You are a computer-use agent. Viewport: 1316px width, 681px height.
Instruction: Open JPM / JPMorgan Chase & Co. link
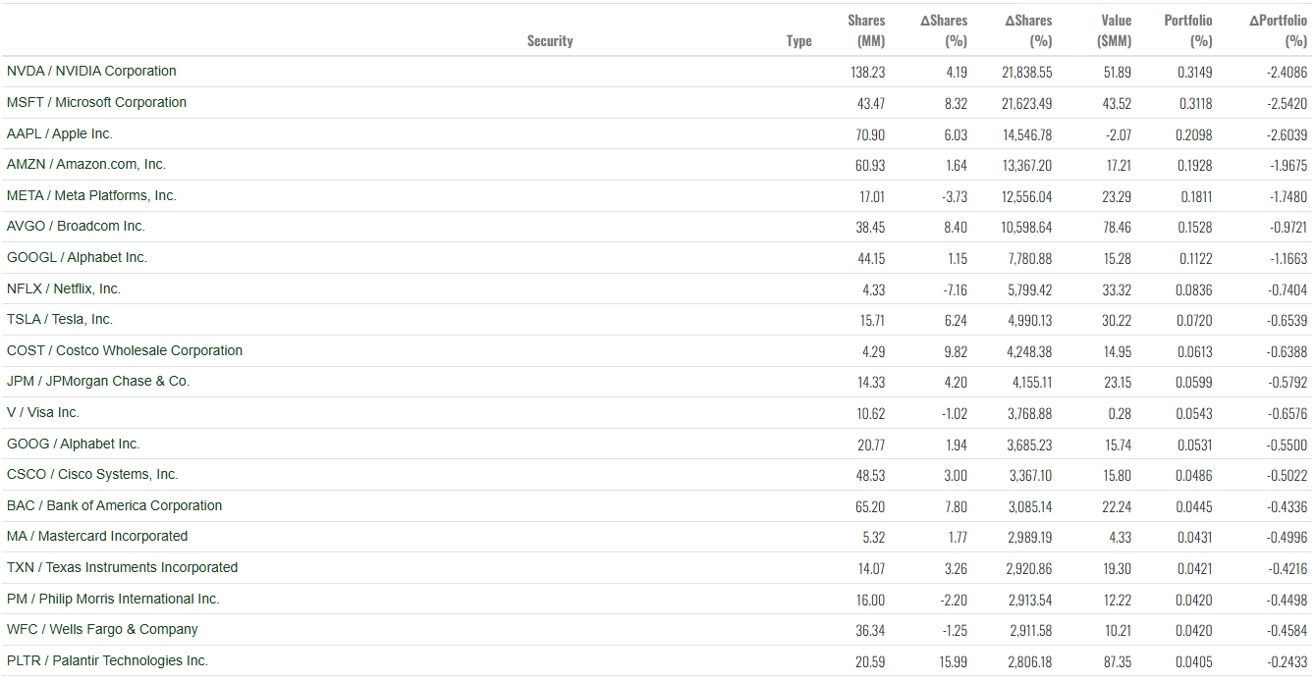click(98, 382)
